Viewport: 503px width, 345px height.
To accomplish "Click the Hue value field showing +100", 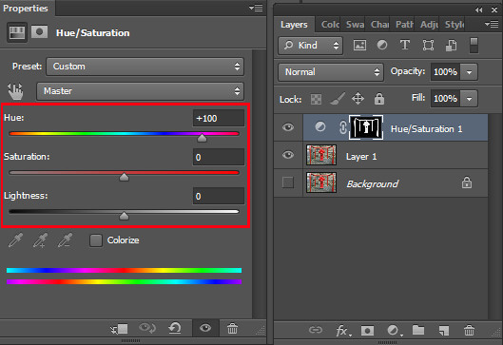I will 219,118.
